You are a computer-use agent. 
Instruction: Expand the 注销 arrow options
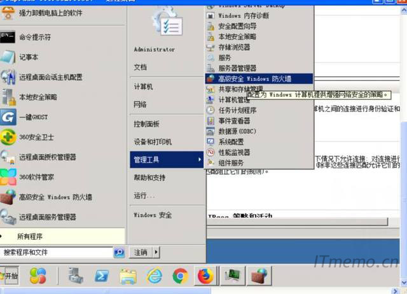pyautogui.click(x=156, y=252)
